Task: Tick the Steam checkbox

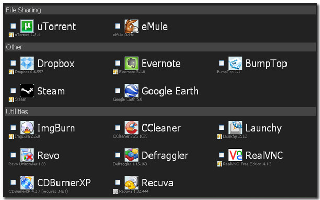Action: pyautogui.click(x=13, y=91)
